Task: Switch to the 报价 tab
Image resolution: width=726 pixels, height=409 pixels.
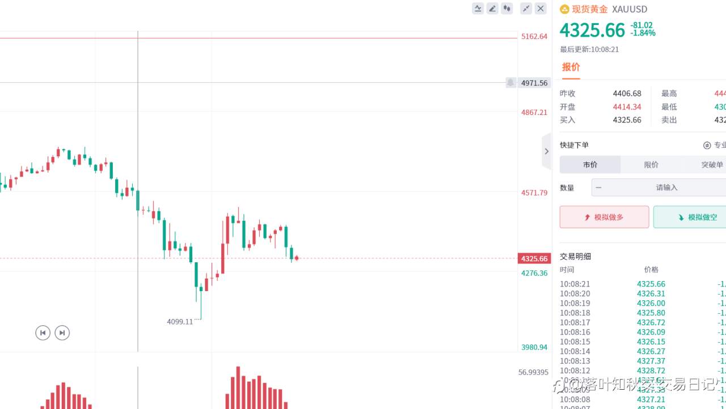Action: (571, 67)
